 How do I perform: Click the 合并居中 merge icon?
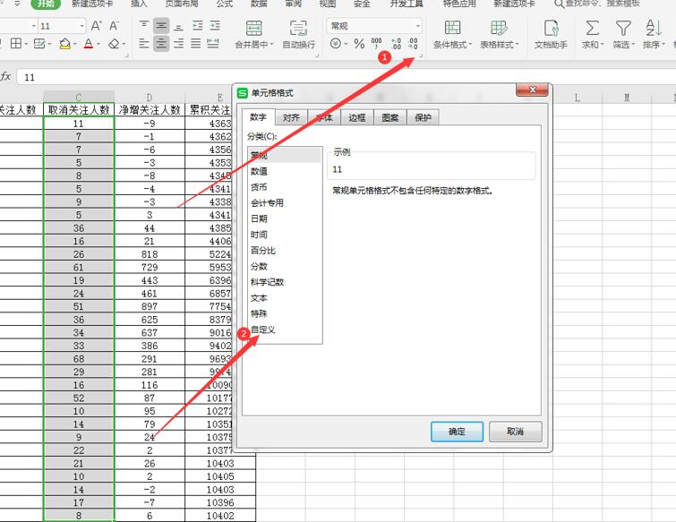[254, 28]
